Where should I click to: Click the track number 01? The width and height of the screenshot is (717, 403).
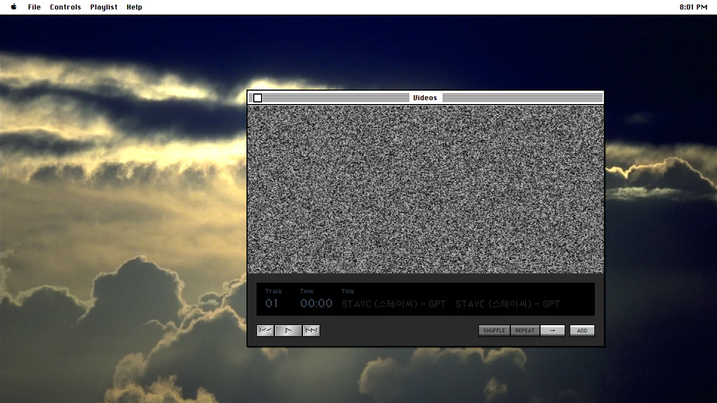[x=272, y=303]
